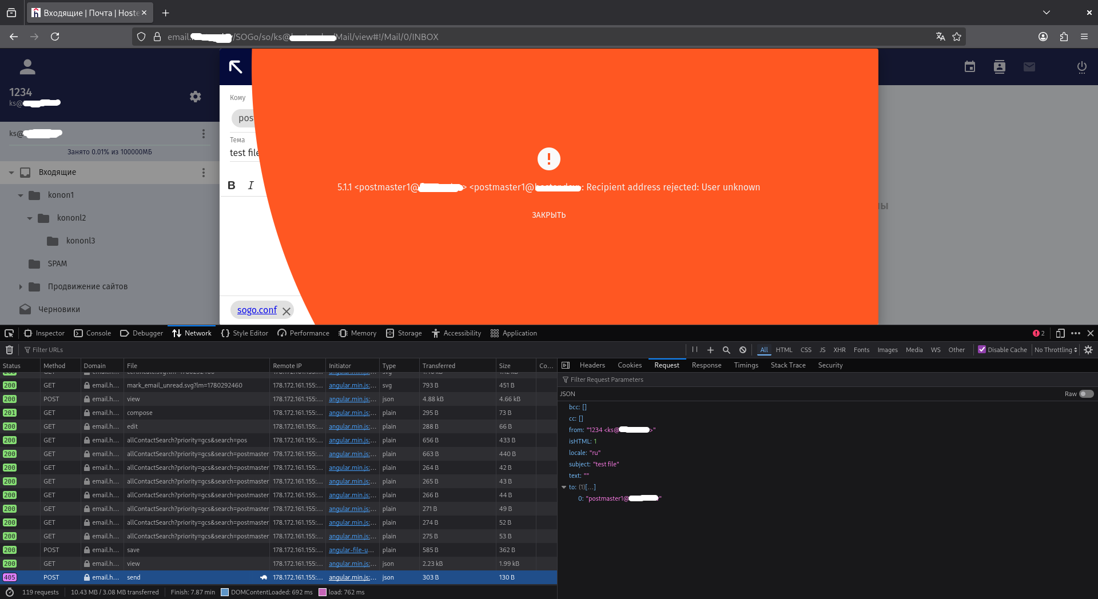Expand the Продвижение сайтов folder arrow

point(21,287)
